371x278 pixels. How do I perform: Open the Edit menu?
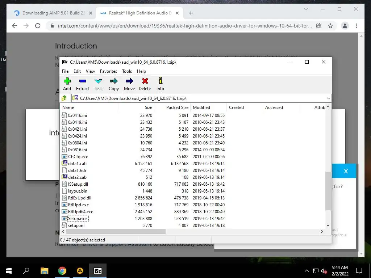click(x=77, y=71)
